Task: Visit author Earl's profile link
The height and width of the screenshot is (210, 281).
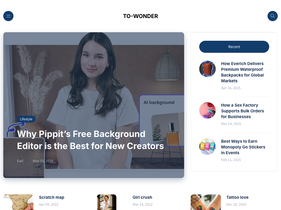Action: 20,161
